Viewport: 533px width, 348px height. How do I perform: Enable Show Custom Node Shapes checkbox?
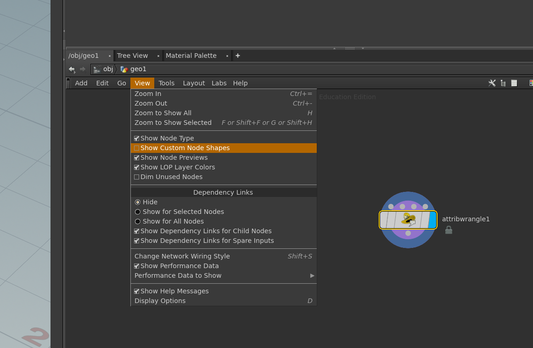136,148
